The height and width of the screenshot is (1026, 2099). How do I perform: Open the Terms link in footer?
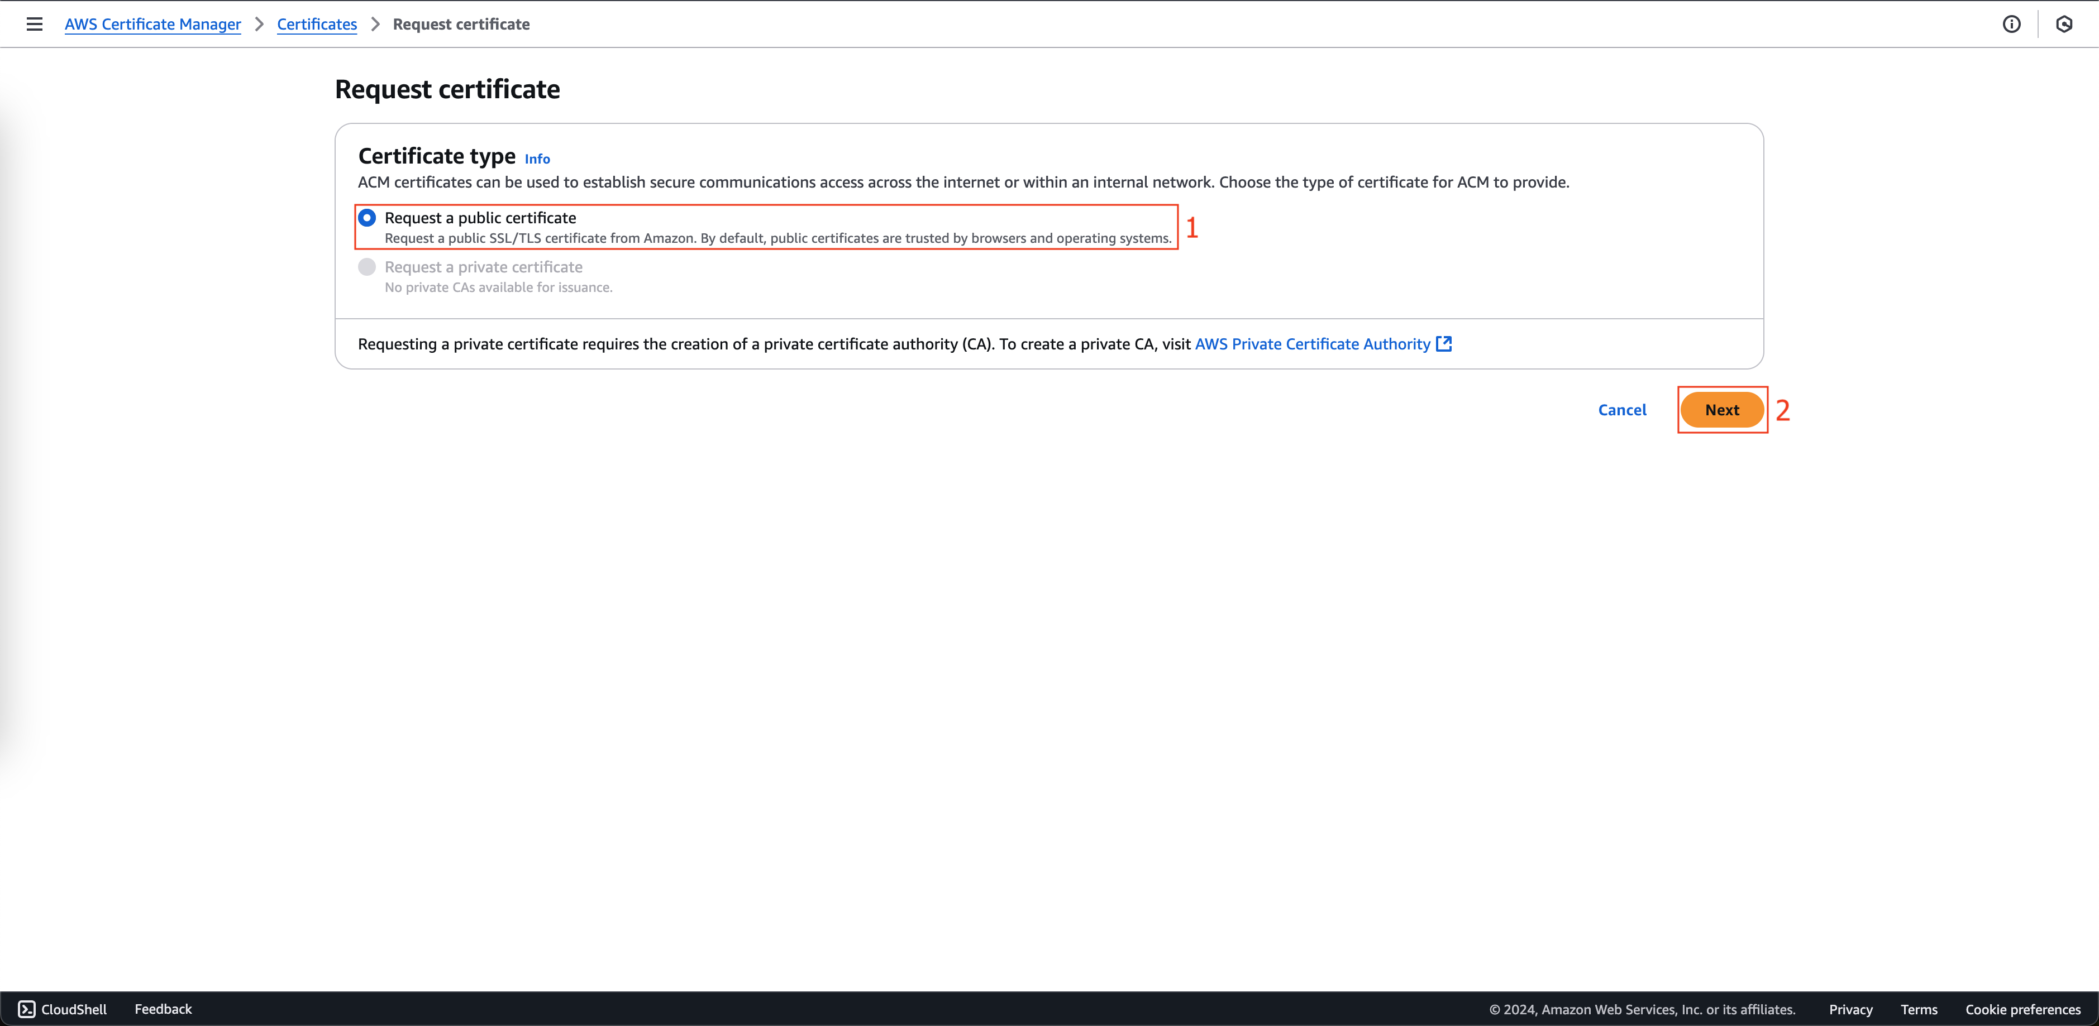[x=1919, y=1010]
